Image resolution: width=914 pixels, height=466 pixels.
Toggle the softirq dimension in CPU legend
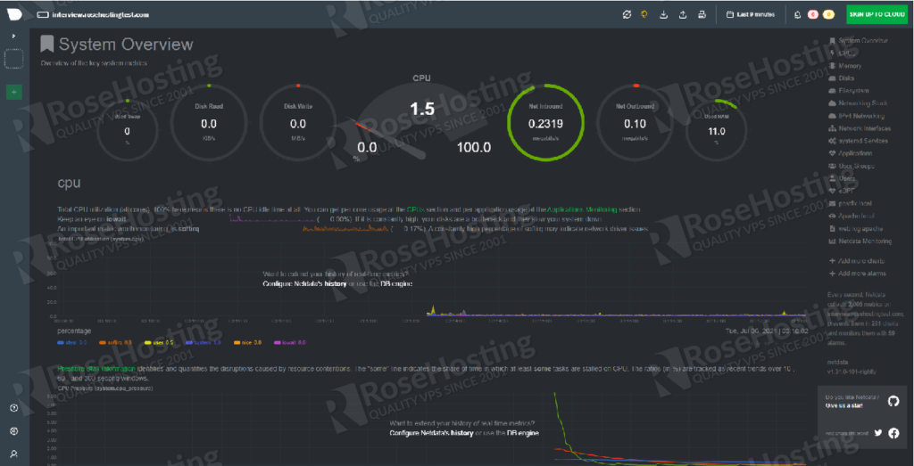coord(115,343)
